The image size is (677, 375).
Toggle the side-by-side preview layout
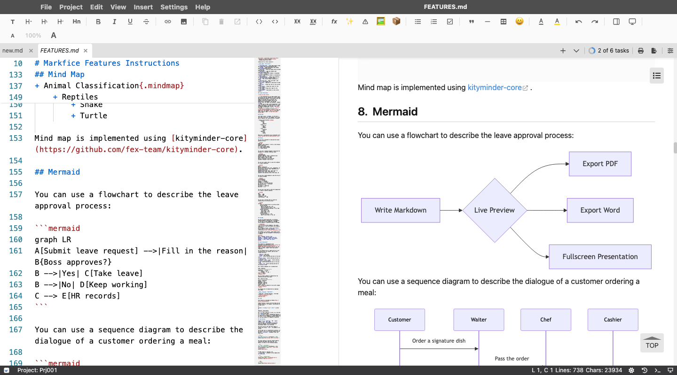(x=616, y=22)
